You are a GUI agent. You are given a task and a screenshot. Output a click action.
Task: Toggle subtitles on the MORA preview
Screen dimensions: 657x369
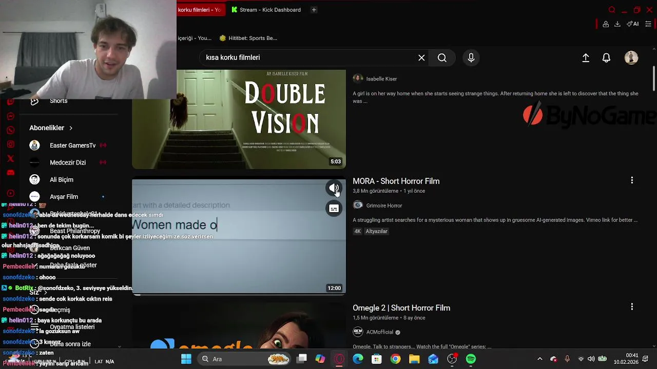coord(334,209)
